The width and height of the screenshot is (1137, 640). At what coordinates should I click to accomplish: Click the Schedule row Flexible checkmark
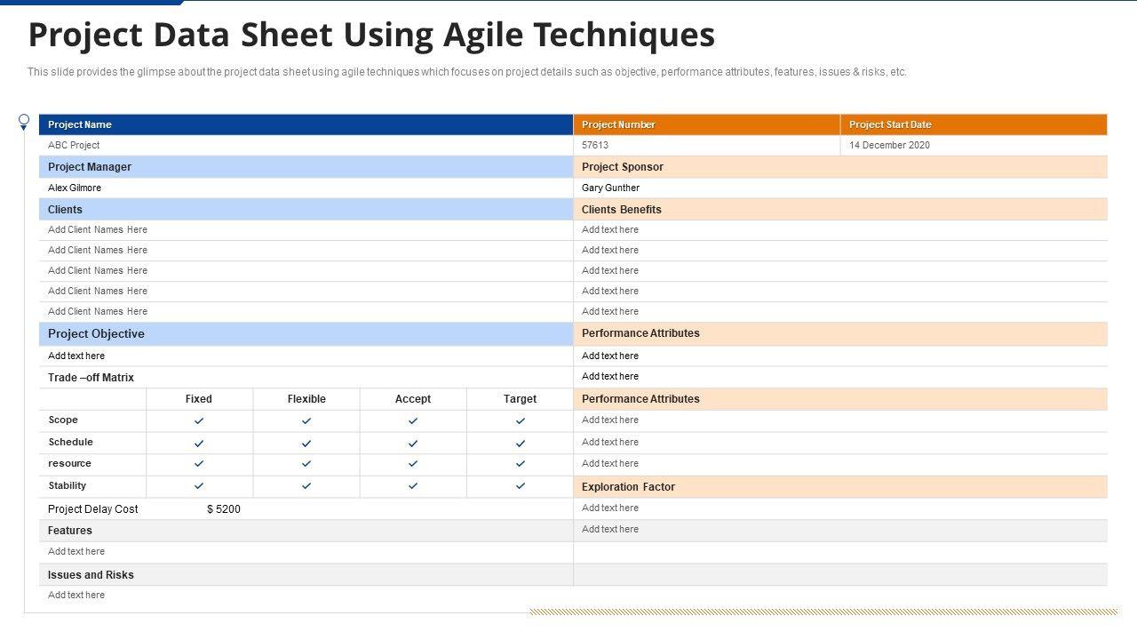pyautogui.click(x=306, y=443)
